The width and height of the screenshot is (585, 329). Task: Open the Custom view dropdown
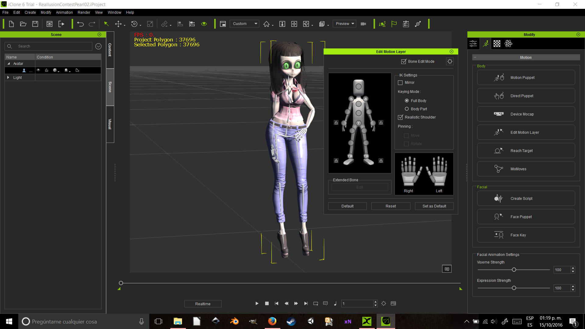[244, 24]
